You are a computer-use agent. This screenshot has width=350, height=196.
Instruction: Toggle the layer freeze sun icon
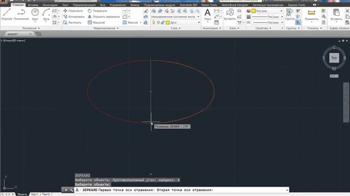coord(158,22)
